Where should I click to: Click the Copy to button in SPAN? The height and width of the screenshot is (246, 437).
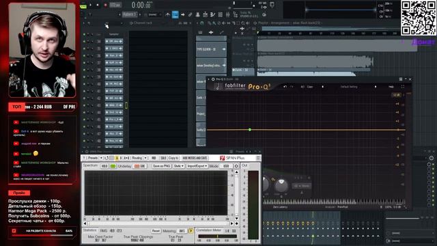point(173,158)
